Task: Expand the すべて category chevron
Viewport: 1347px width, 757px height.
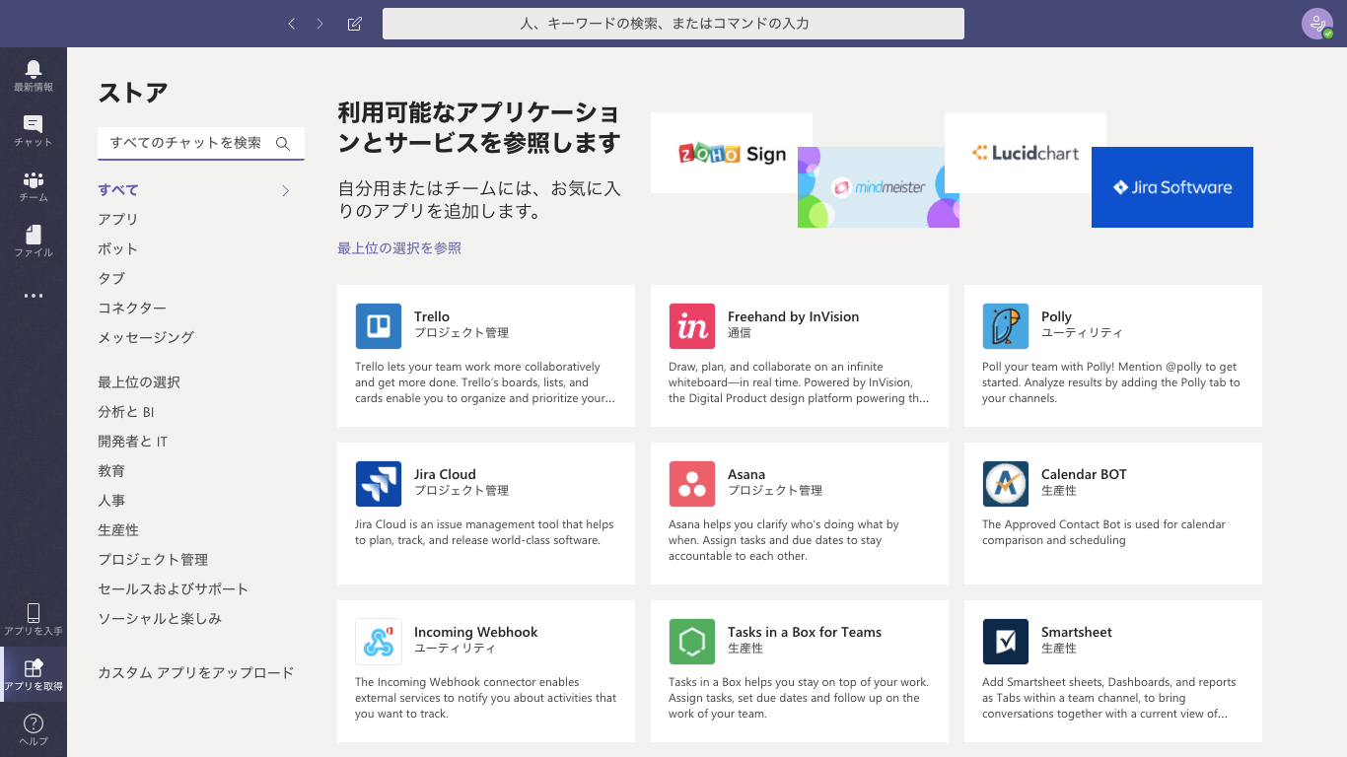Action: (286, 190)
